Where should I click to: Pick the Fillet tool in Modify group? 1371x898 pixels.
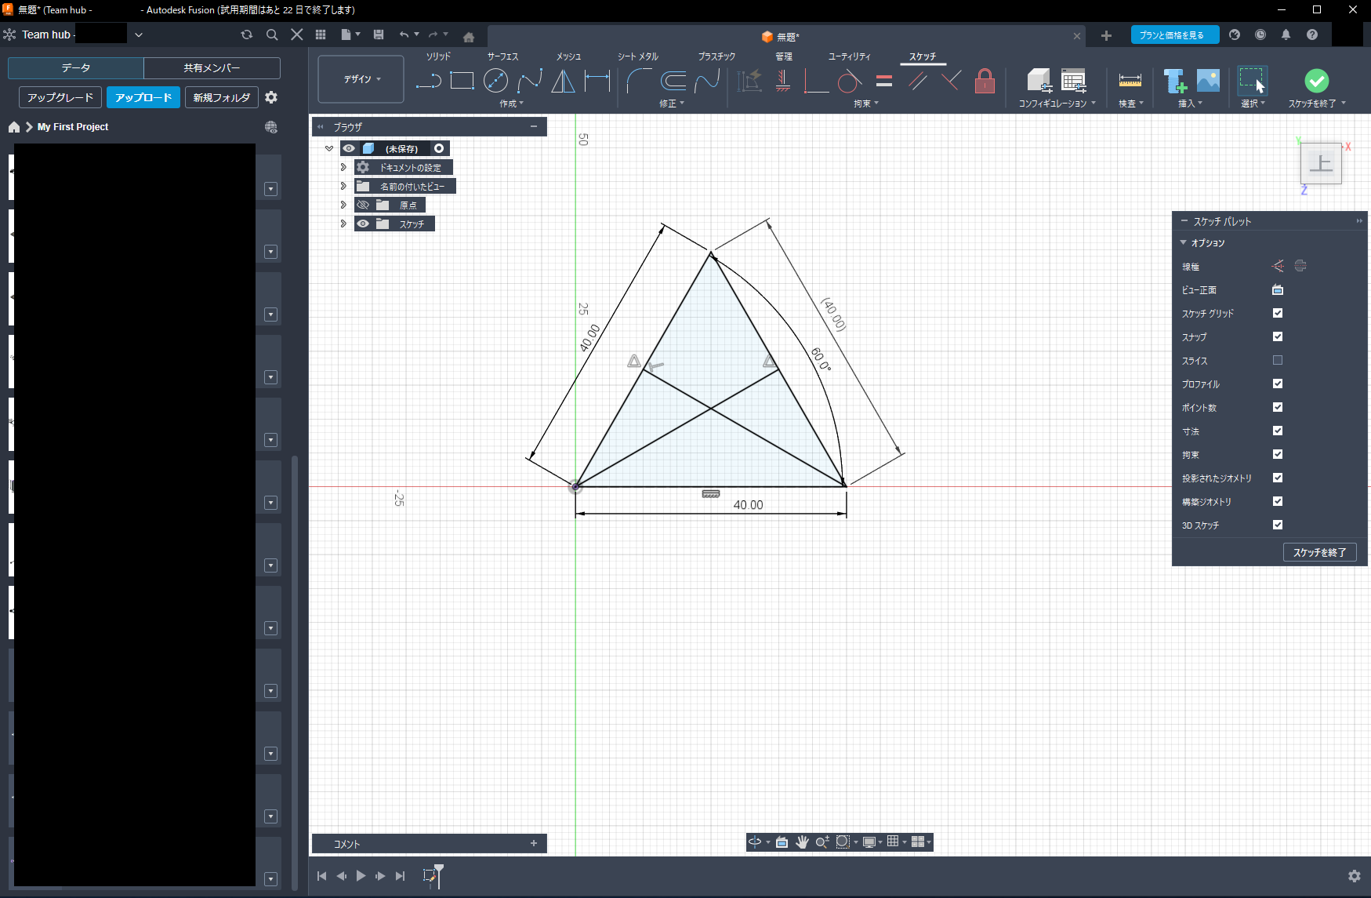click(x=638, y=81)
